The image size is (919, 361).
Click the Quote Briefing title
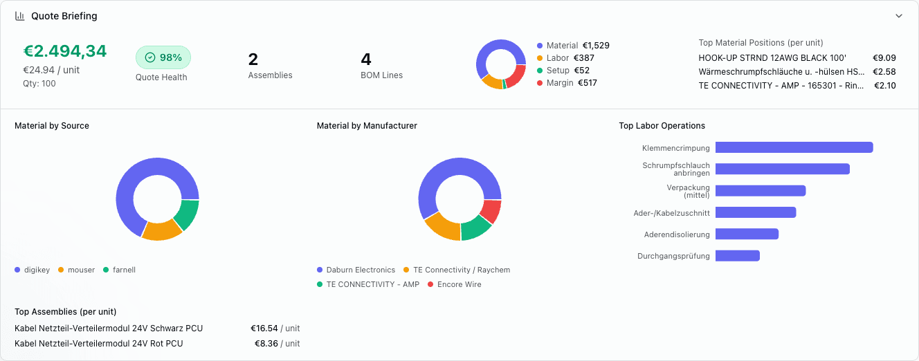pos(64,16)
